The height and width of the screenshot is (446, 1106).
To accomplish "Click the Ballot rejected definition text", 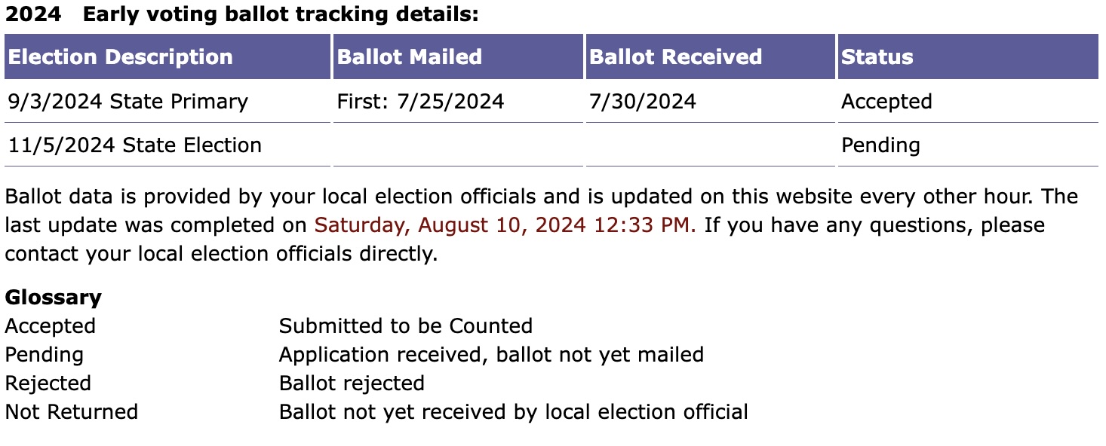I will coord(352,383).
